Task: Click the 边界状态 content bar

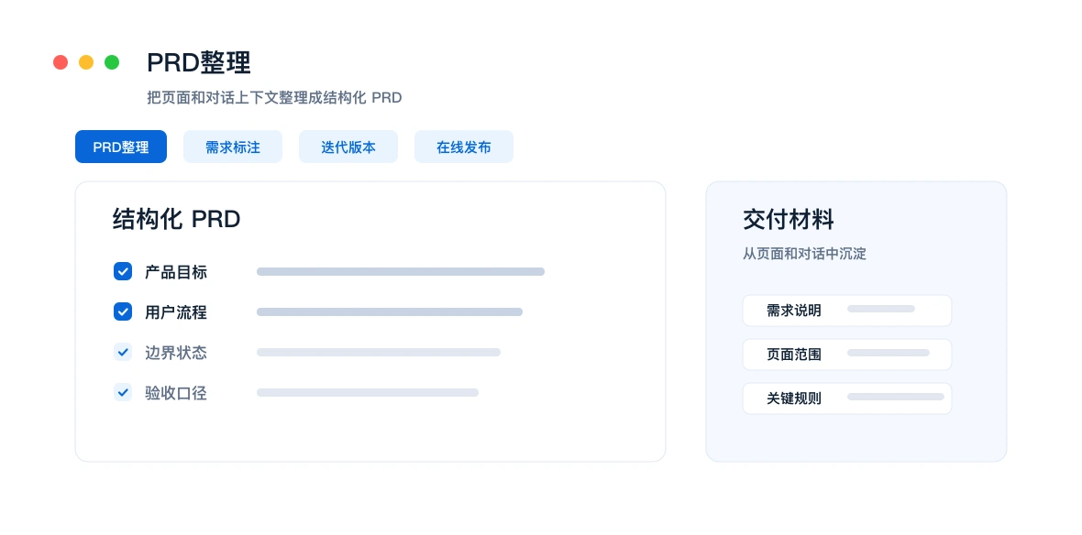Action: point(379,353)
